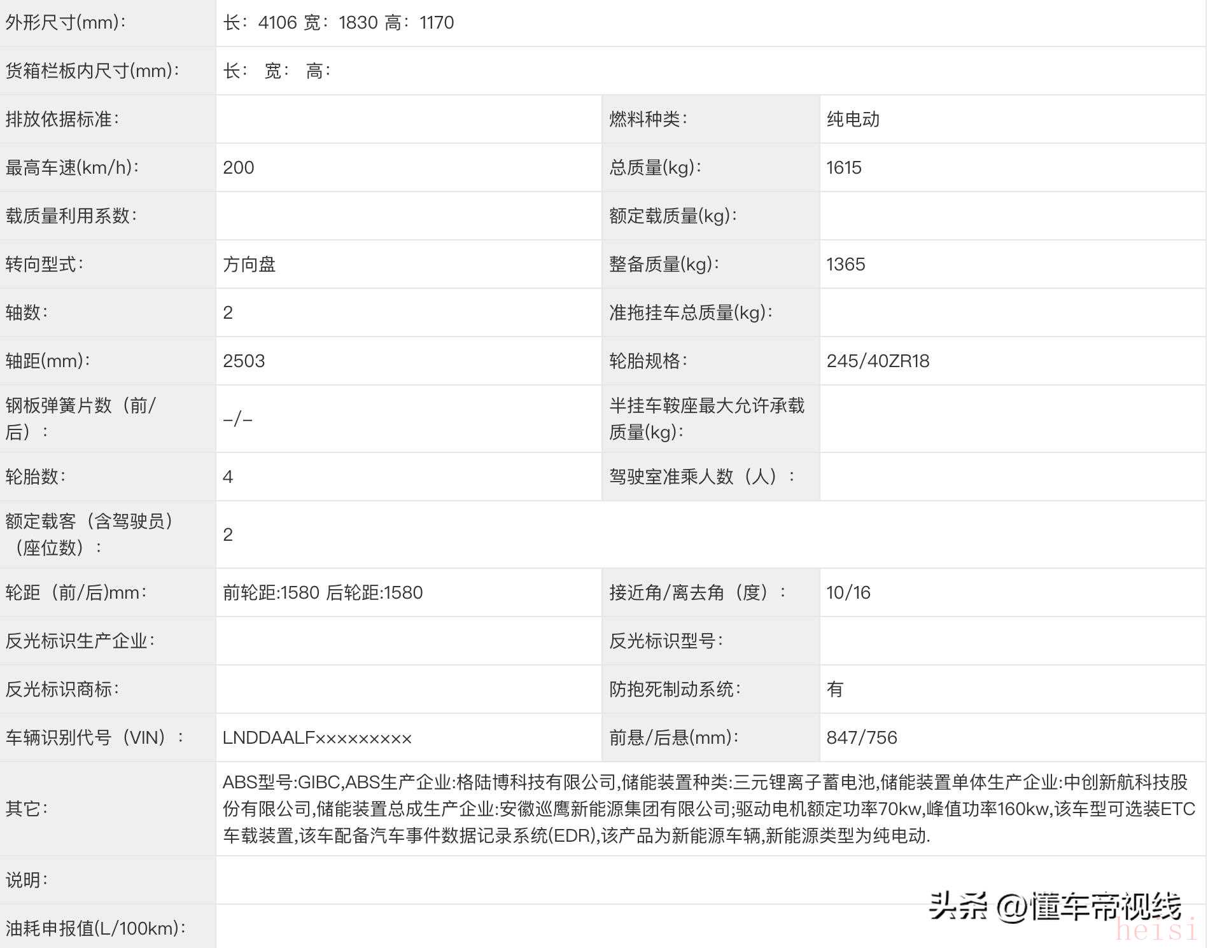The image size is (1208, 948).
Task: Click the 其它 remarks paragraph text
Action: pyautogui.click(x=708, y=809)
